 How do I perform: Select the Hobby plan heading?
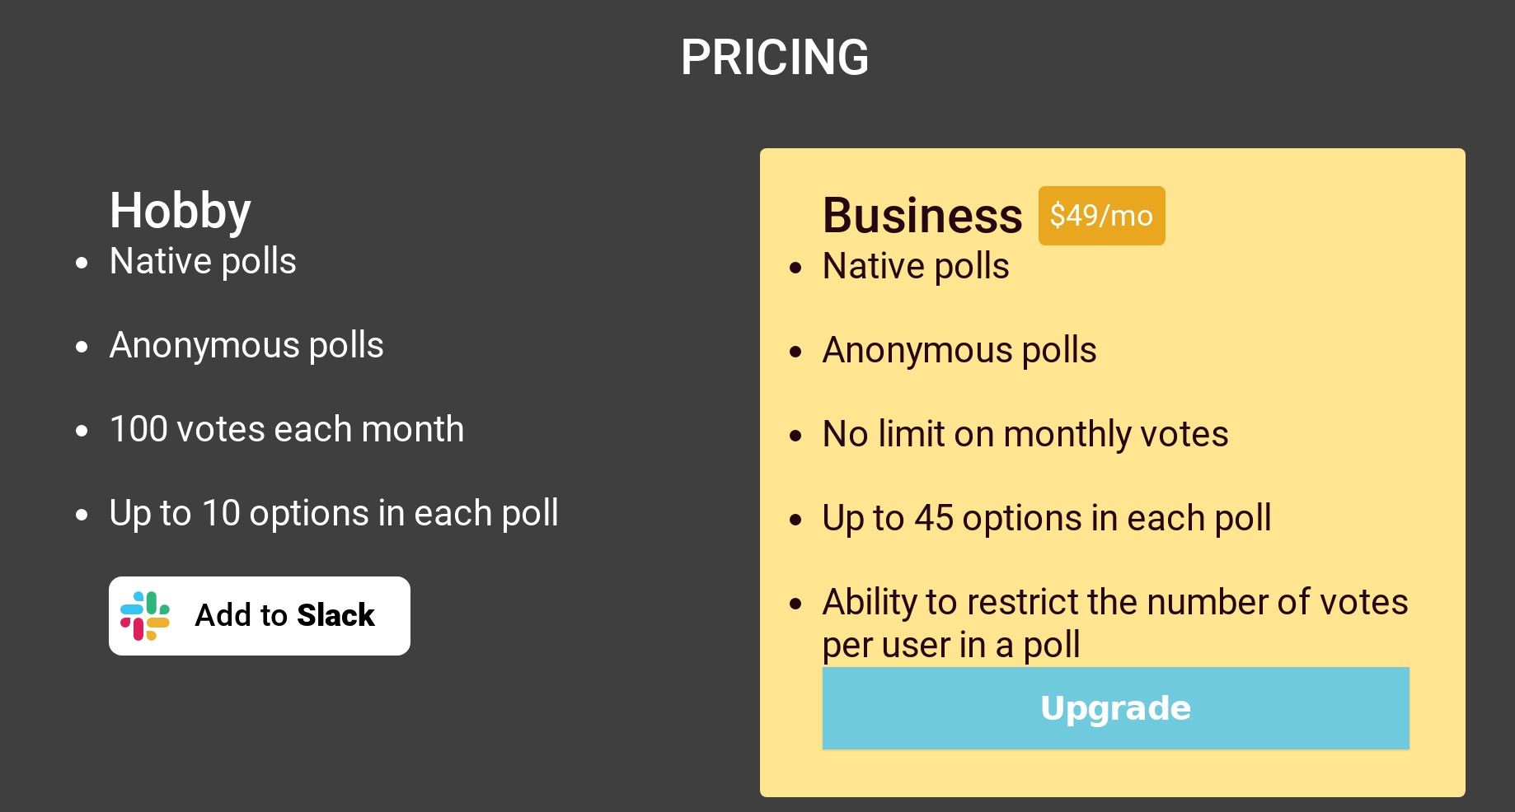pos(180,210)
